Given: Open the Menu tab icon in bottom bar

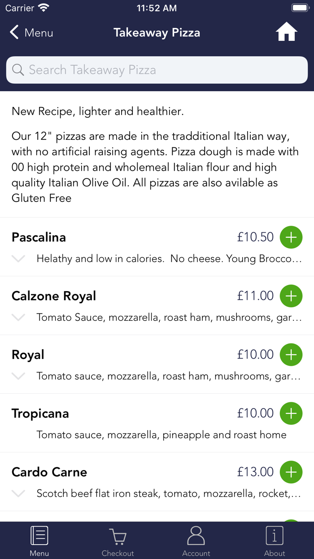Looking at the screenshot, I should coord(39,535).
